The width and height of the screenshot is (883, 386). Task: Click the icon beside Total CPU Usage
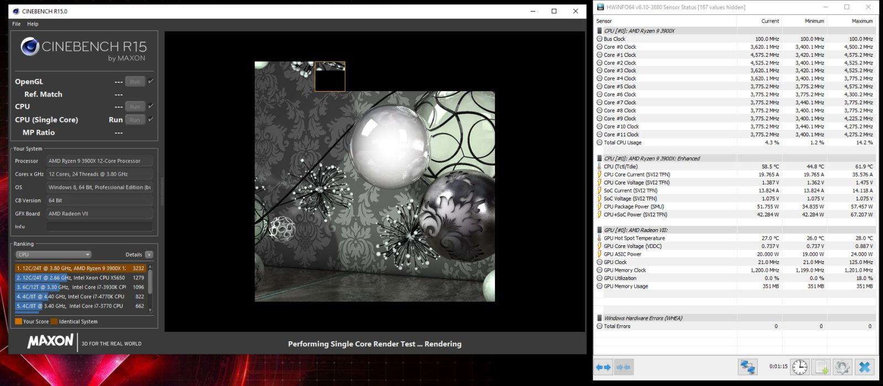click(x=599, y=142)
